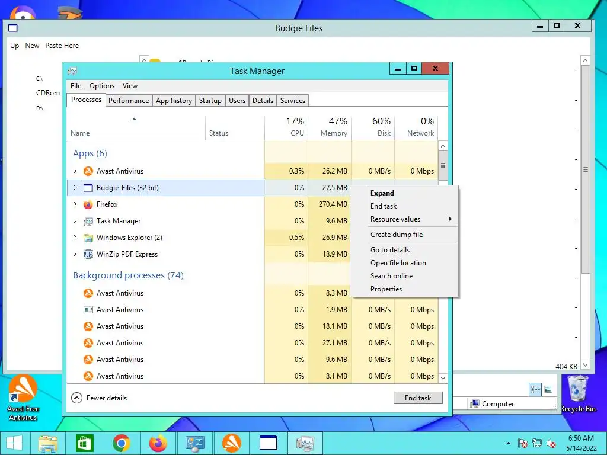Switch to the Users tab
Screen dimensions: 607x455
[237, 101]
